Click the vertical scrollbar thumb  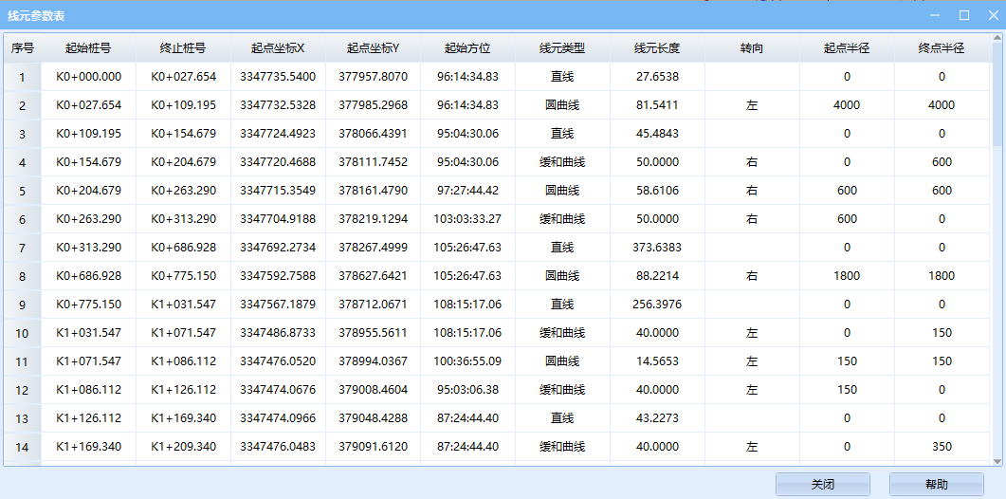pos(997,97)
